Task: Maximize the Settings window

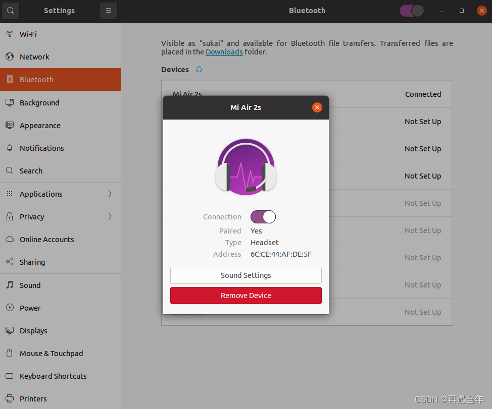Action: [x=462, y=11]
